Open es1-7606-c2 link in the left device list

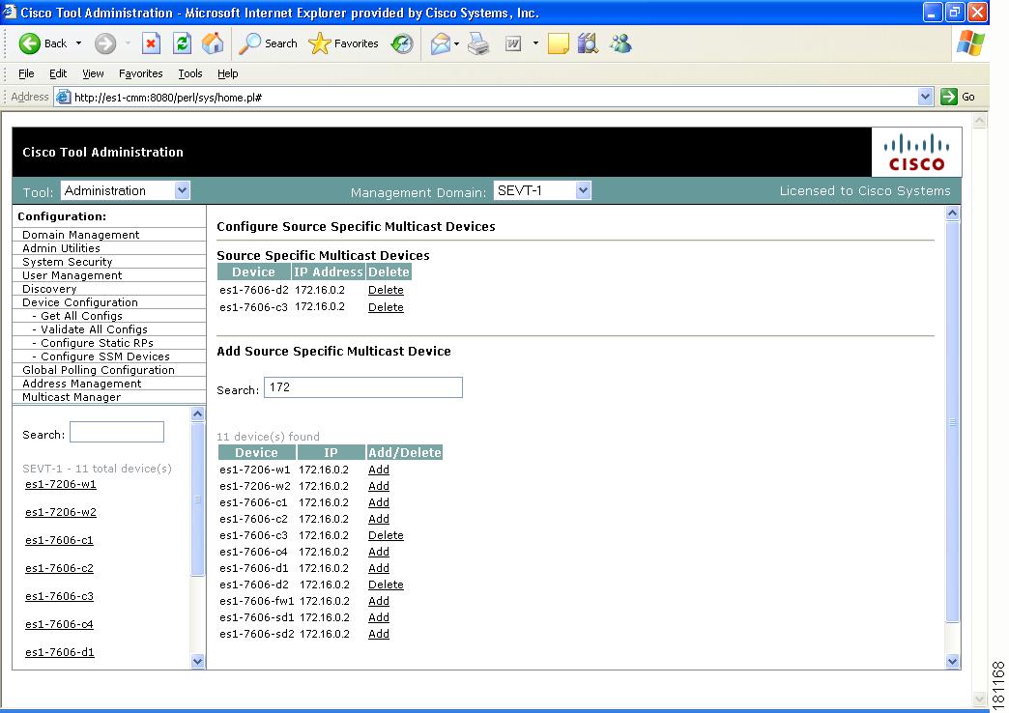59,568
